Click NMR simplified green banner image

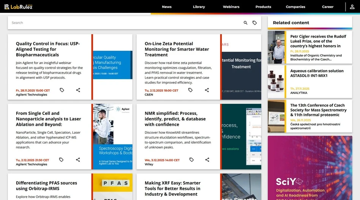242,136
